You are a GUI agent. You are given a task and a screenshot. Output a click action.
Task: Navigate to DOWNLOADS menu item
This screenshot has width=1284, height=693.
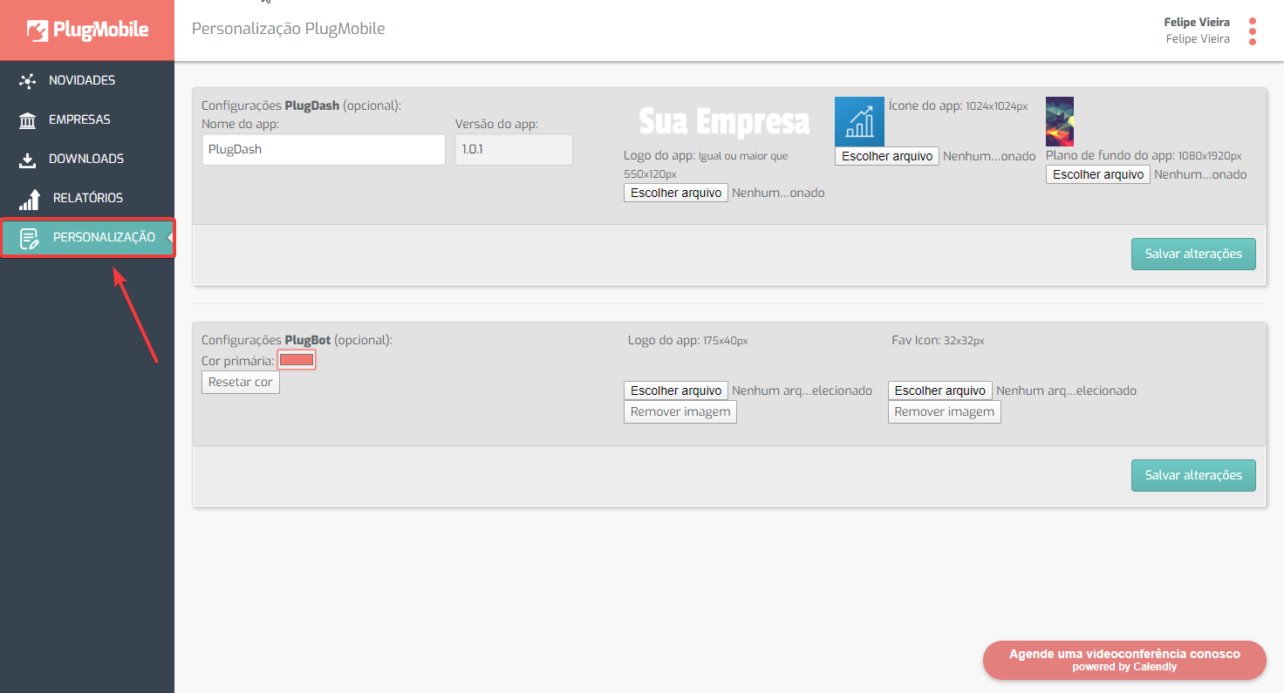[87, 159]
